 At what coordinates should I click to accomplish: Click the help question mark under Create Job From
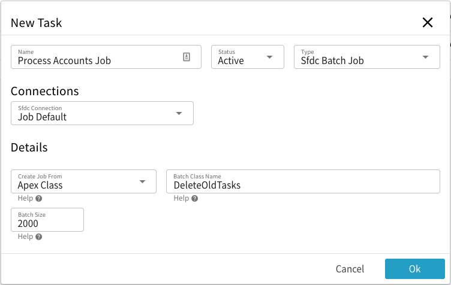tap(38, 199)
